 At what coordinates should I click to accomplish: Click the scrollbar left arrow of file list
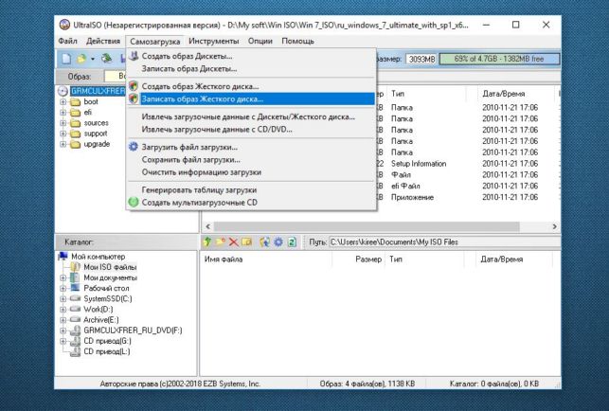click(207, 226)
